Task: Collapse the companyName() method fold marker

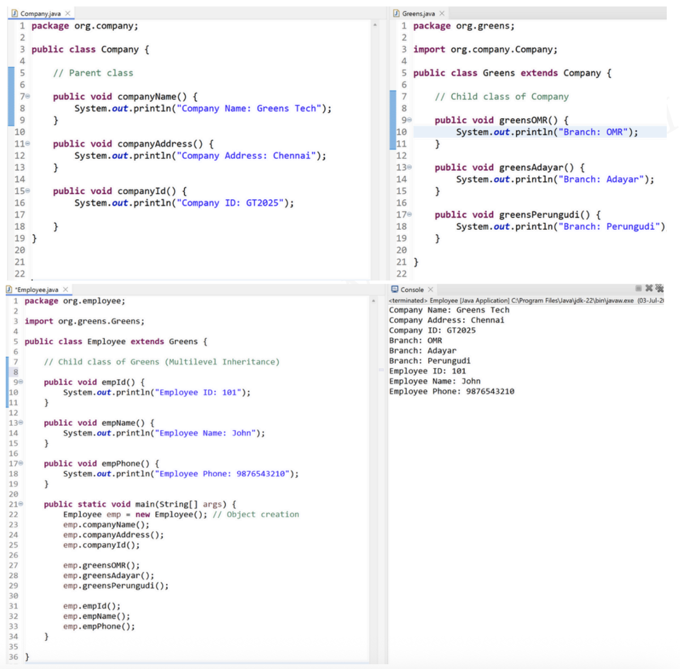Action: [28, 96]
